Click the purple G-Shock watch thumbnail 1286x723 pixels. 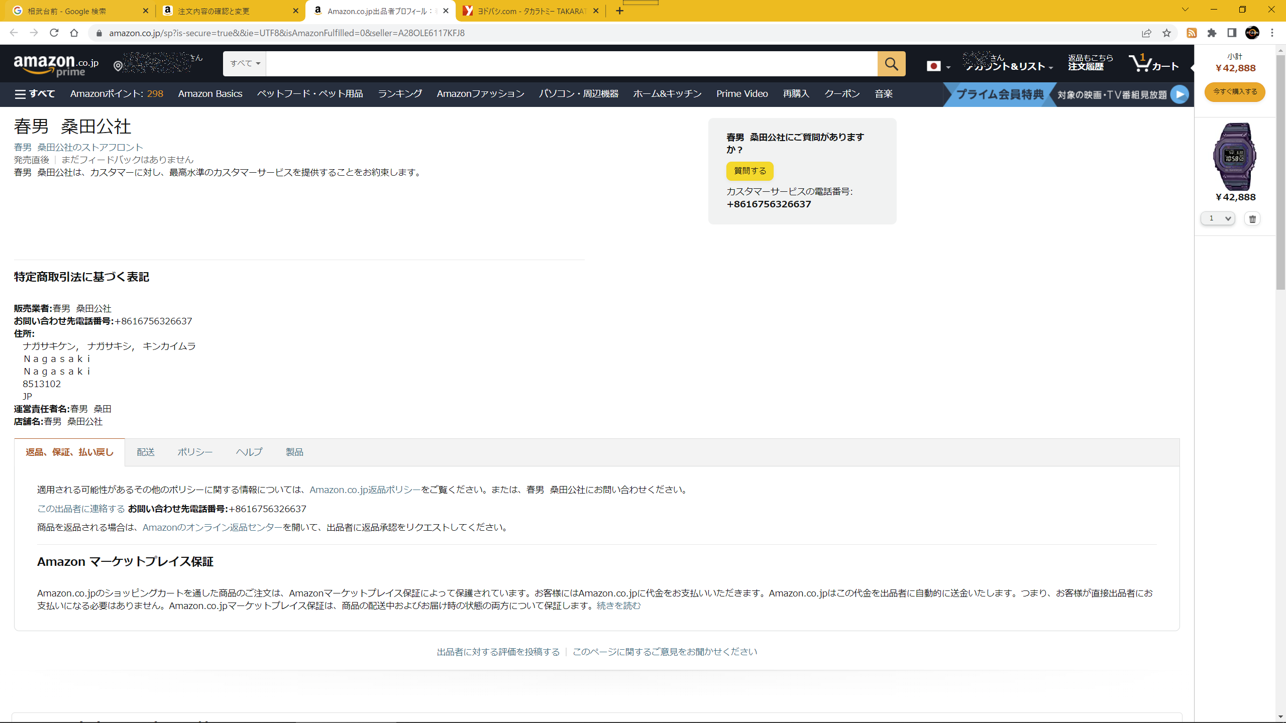(x=1235, y=156)
